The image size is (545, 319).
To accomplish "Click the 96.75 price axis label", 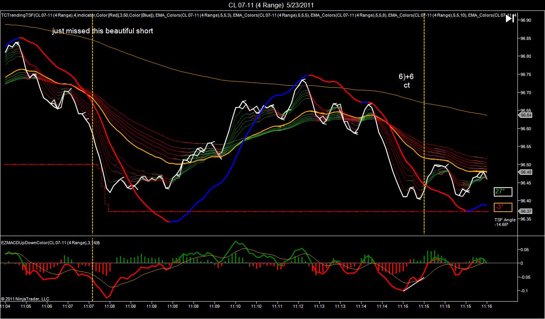I will (x=526, y=74).
